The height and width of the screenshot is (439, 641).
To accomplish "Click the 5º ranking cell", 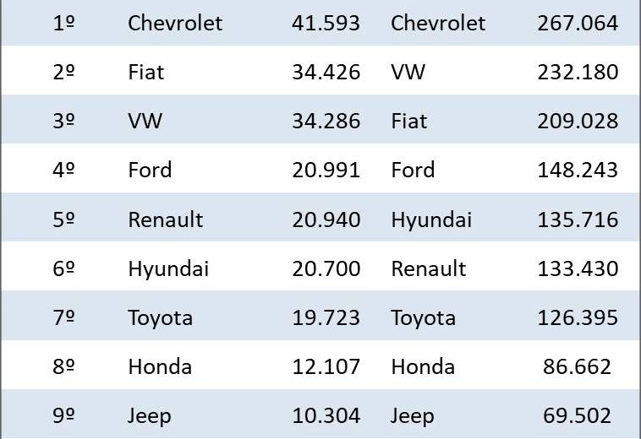I will 63,219.
